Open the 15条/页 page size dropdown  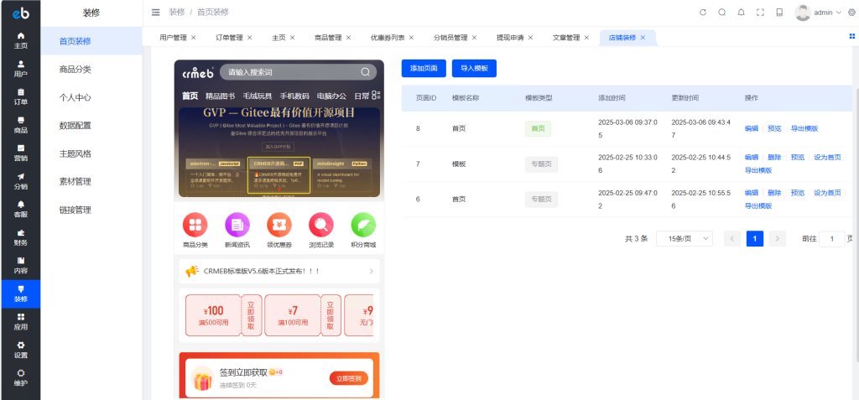click(x=684, y=239)
